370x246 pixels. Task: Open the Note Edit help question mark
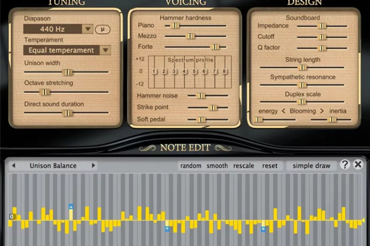345,165
